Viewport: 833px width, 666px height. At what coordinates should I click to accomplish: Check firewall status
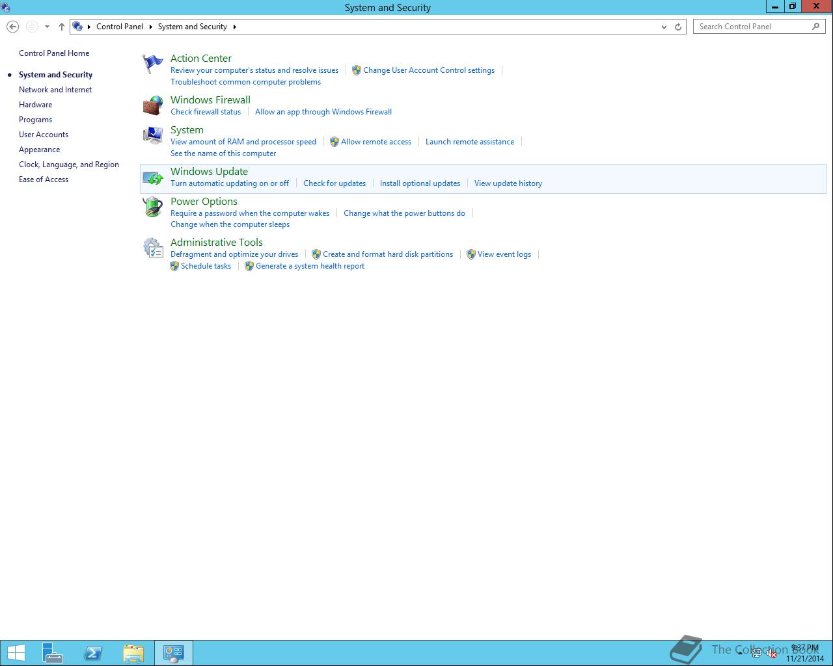pyautogui.click(x=206, y=112)
